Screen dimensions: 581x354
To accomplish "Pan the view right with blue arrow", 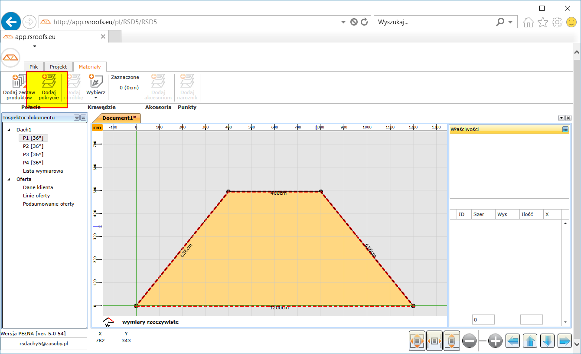I will (x=565, y=341).
